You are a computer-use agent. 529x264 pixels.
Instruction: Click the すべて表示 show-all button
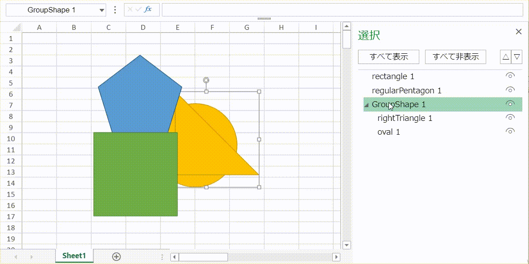[x=388, y=56]
